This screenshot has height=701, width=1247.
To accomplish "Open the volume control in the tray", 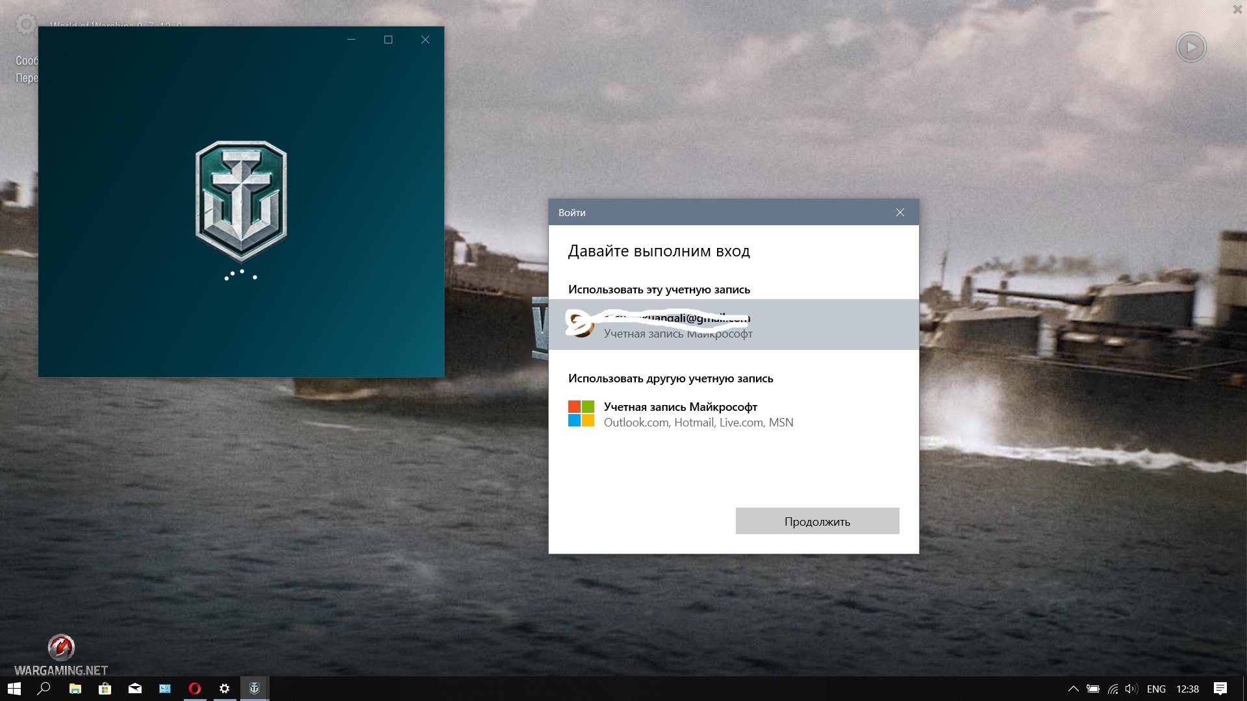I will 1131,689.
